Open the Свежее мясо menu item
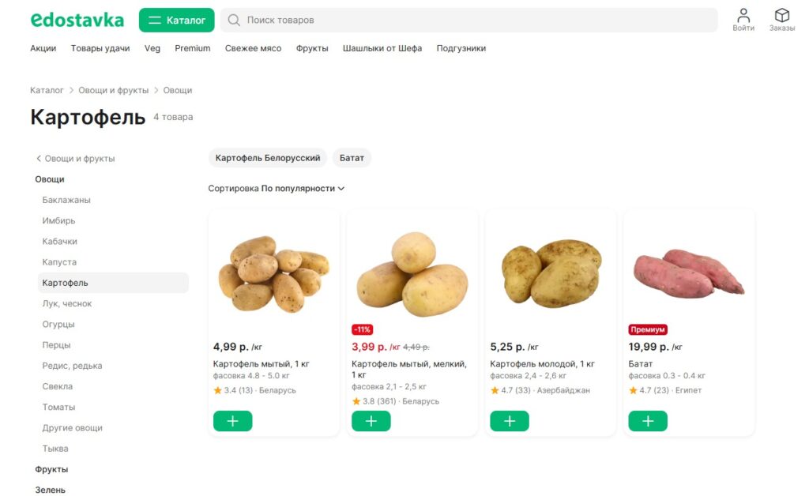This screenshot has height=496, width=809. tap(253, 48)
